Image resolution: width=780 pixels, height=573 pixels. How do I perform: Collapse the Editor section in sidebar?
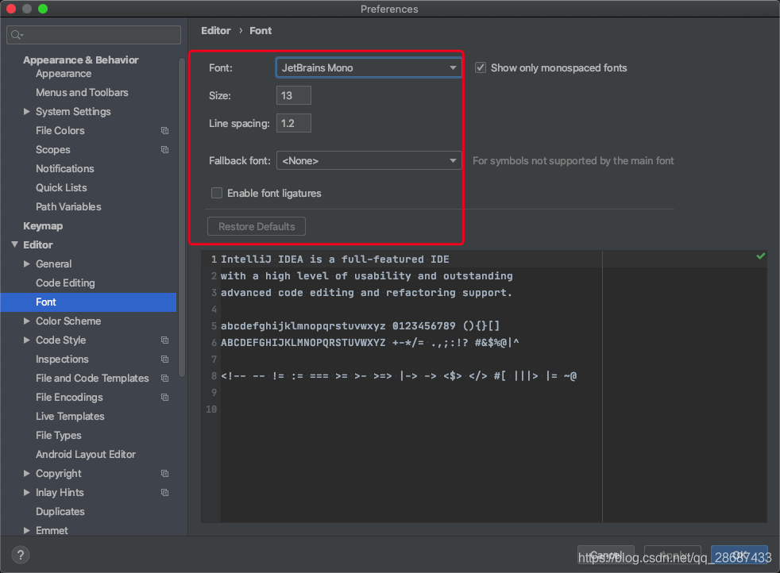coord(15,245)
